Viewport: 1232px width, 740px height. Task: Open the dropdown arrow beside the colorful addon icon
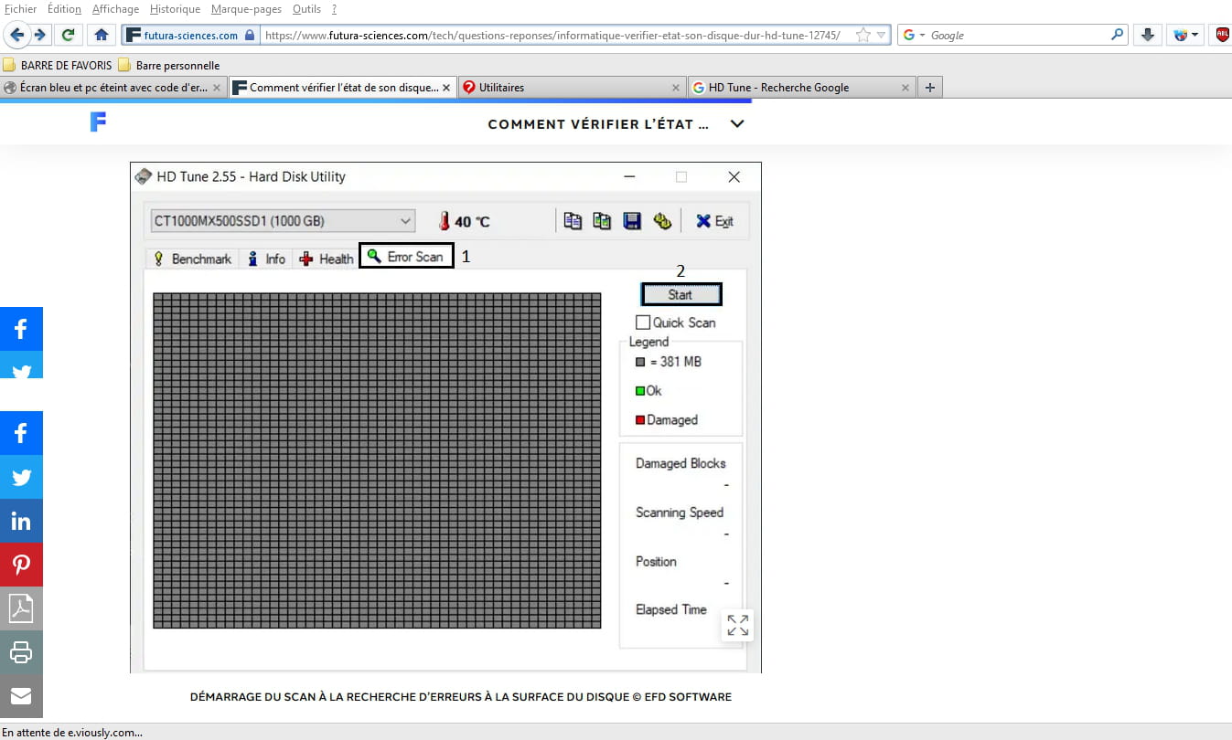coord(1195,36)
